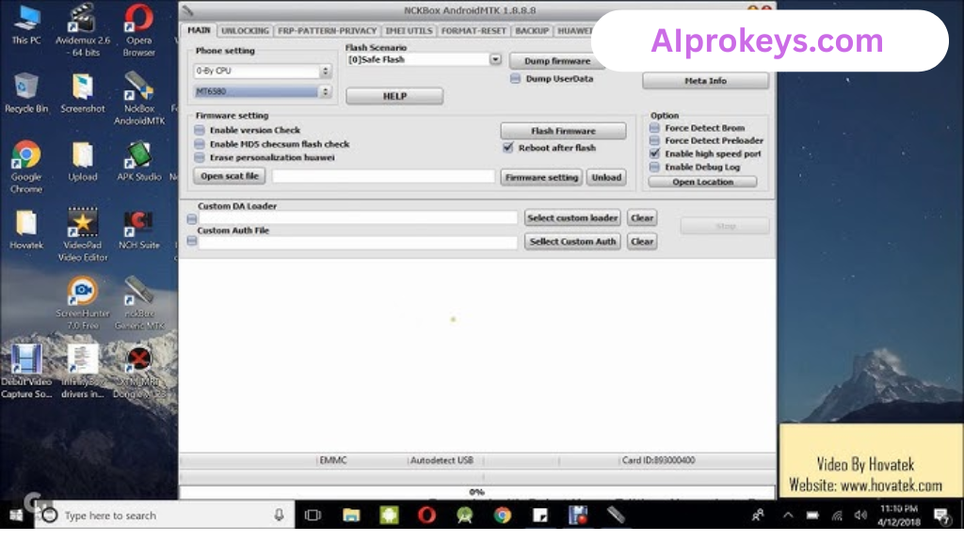Click Open scat file button

pos(230,176)
